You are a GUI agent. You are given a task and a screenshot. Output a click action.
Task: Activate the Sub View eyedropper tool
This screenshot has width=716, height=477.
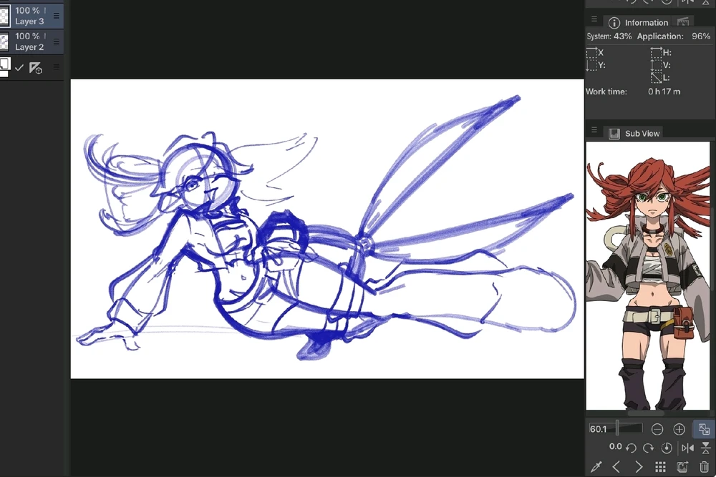pyautogui.click(x=596, y=467)
